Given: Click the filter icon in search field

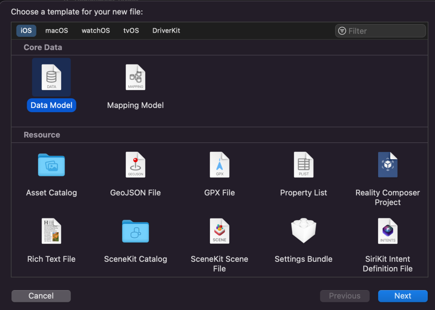Looking at the screenshot, I should [342, 31].
